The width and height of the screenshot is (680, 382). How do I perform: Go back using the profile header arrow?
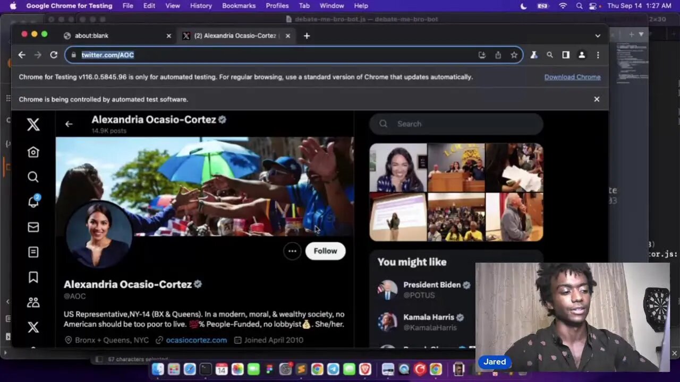(69, 124)
